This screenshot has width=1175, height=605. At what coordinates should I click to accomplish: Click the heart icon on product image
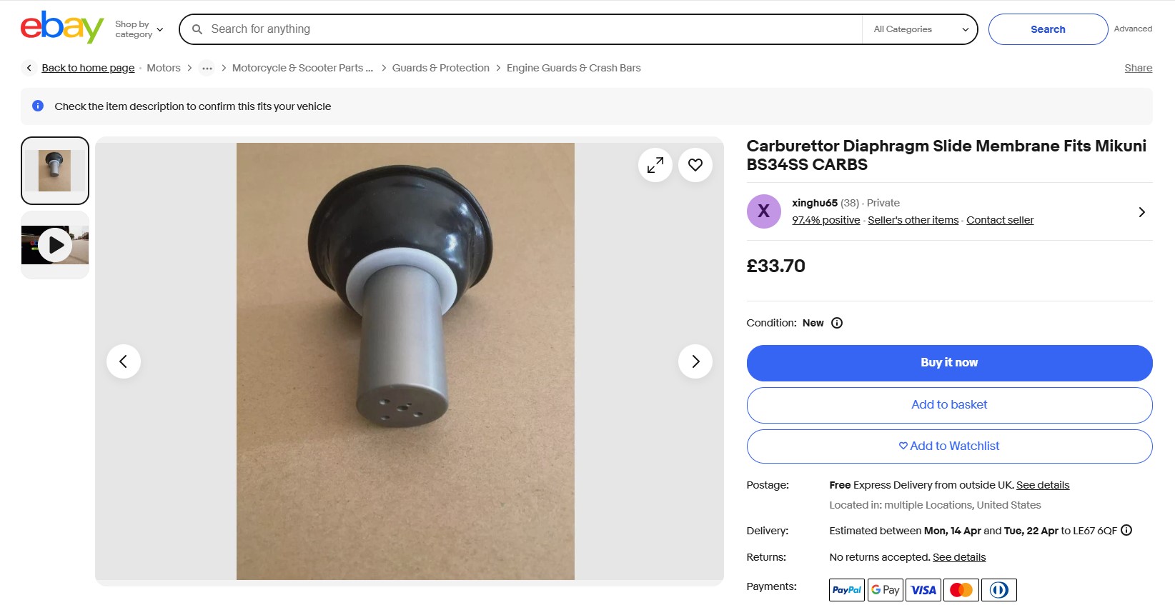(x=695, y=165)
